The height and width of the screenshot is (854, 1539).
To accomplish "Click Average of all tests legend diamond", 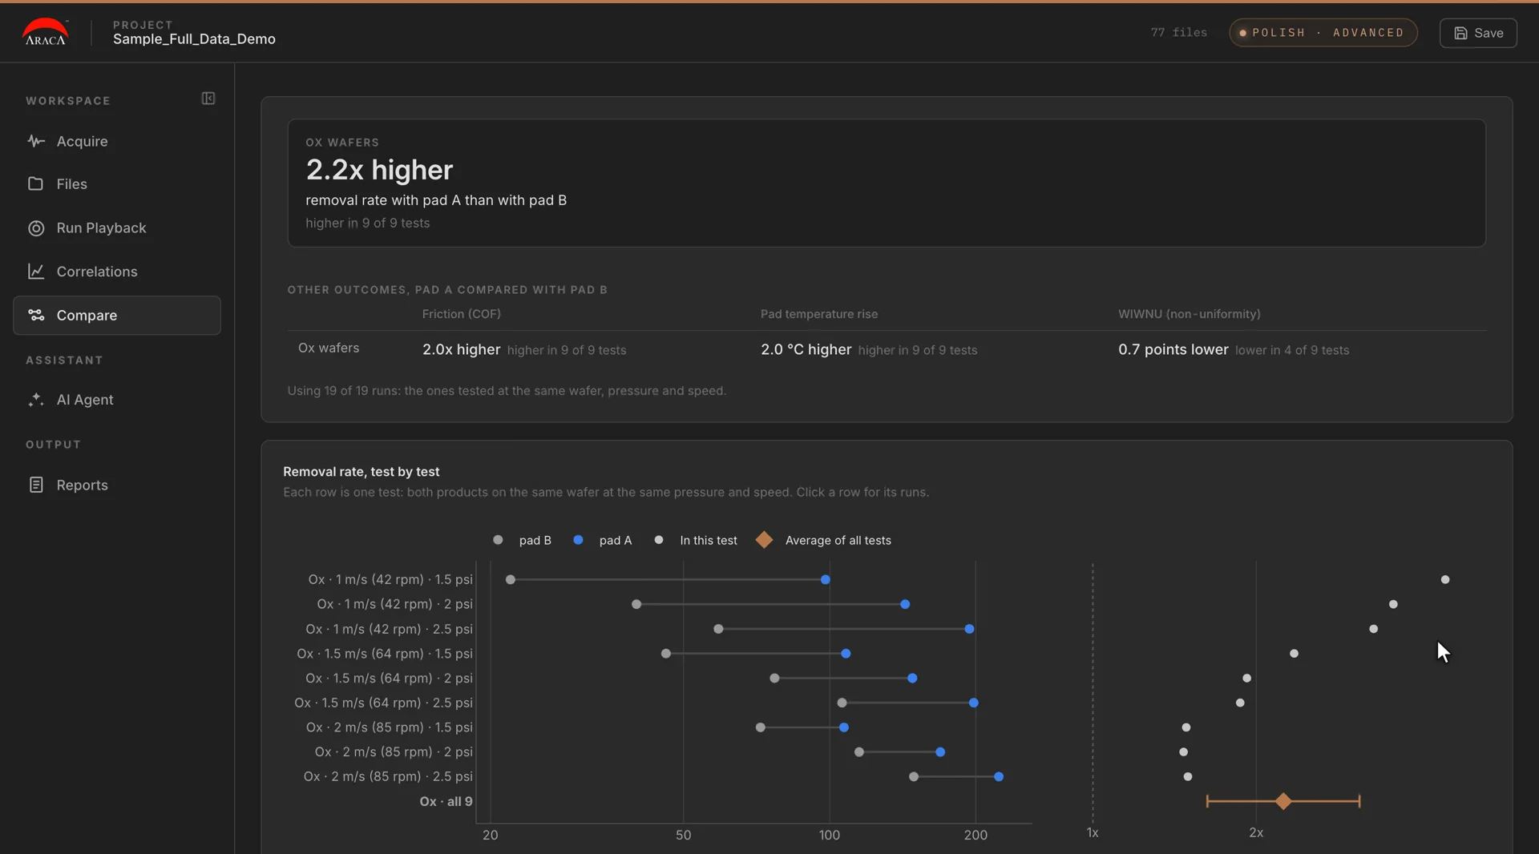I will coord(764,540).
